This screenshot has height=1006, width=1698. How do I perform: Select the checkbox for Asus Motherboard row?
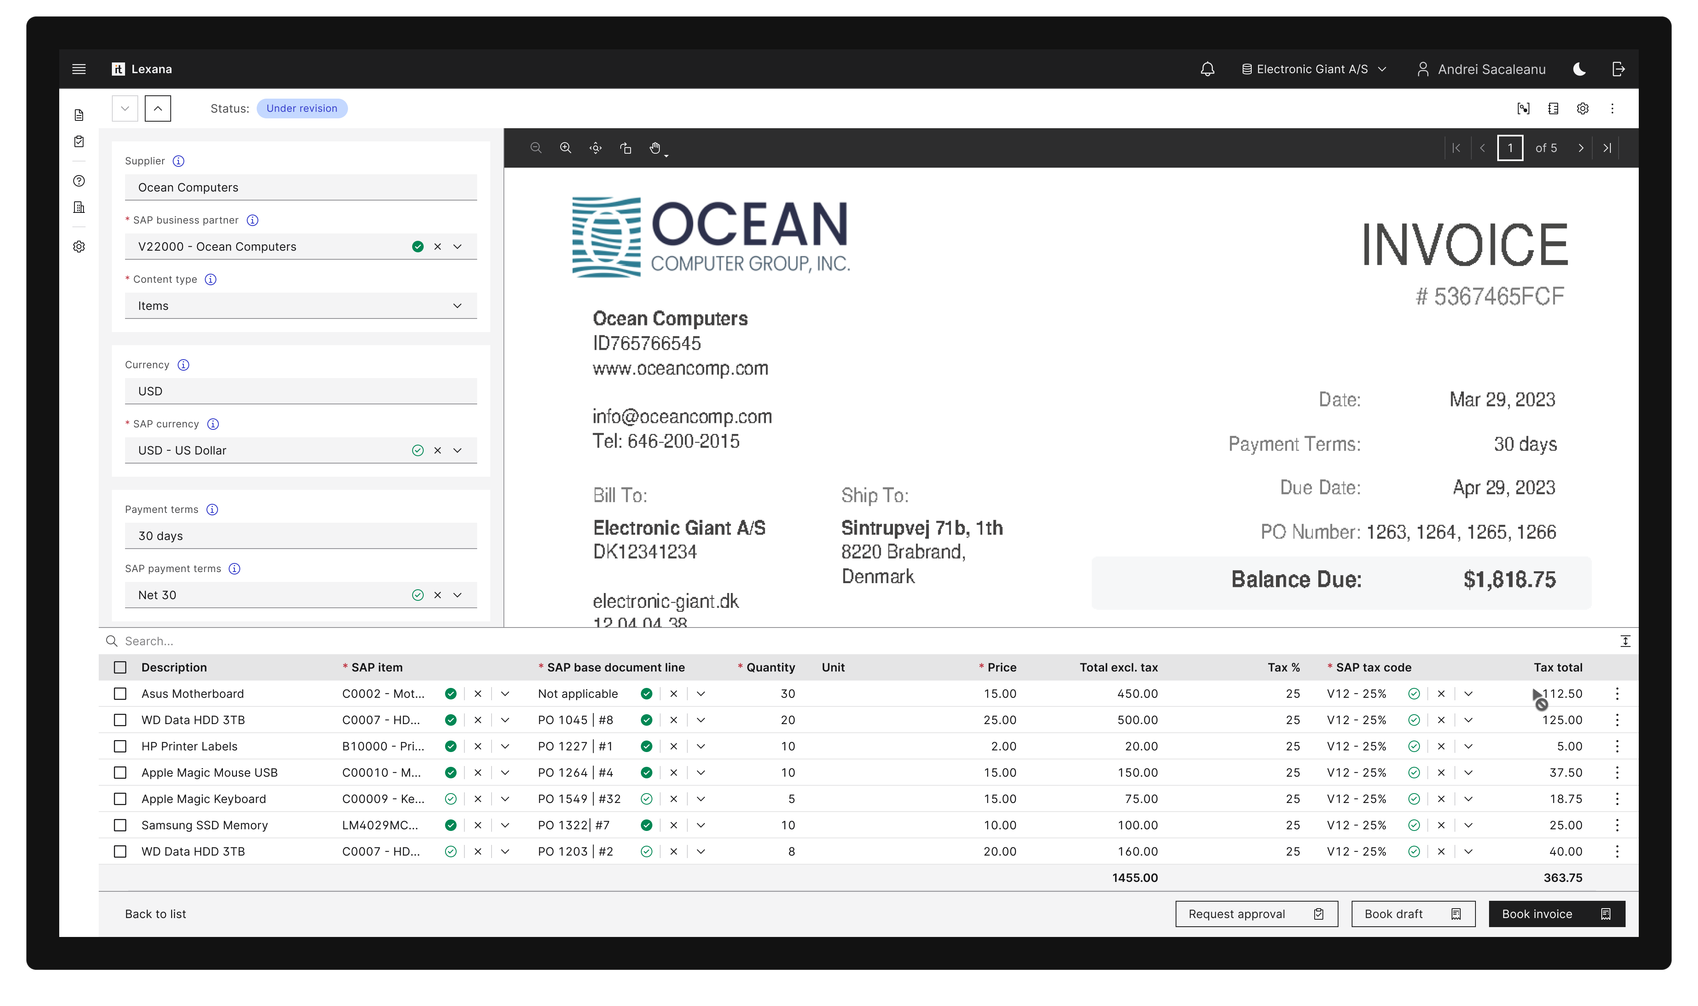pyautogui.click(x=121, y=694)
